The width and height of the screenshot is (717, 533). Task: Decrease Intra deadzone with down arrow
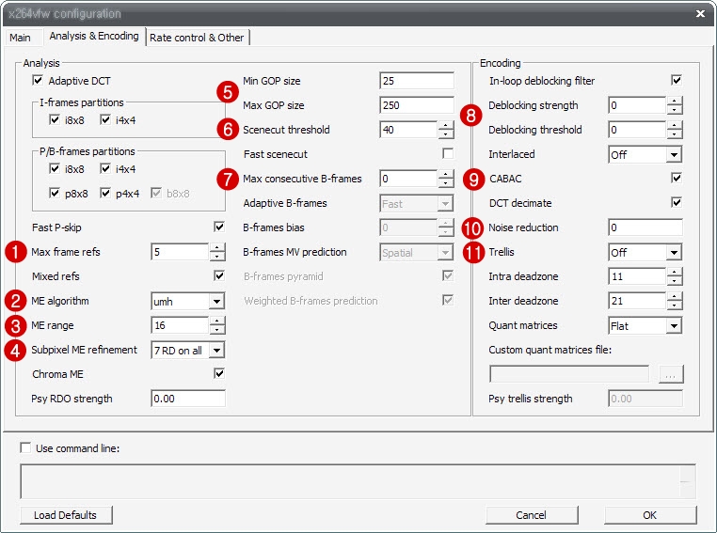tap(675, 280)
